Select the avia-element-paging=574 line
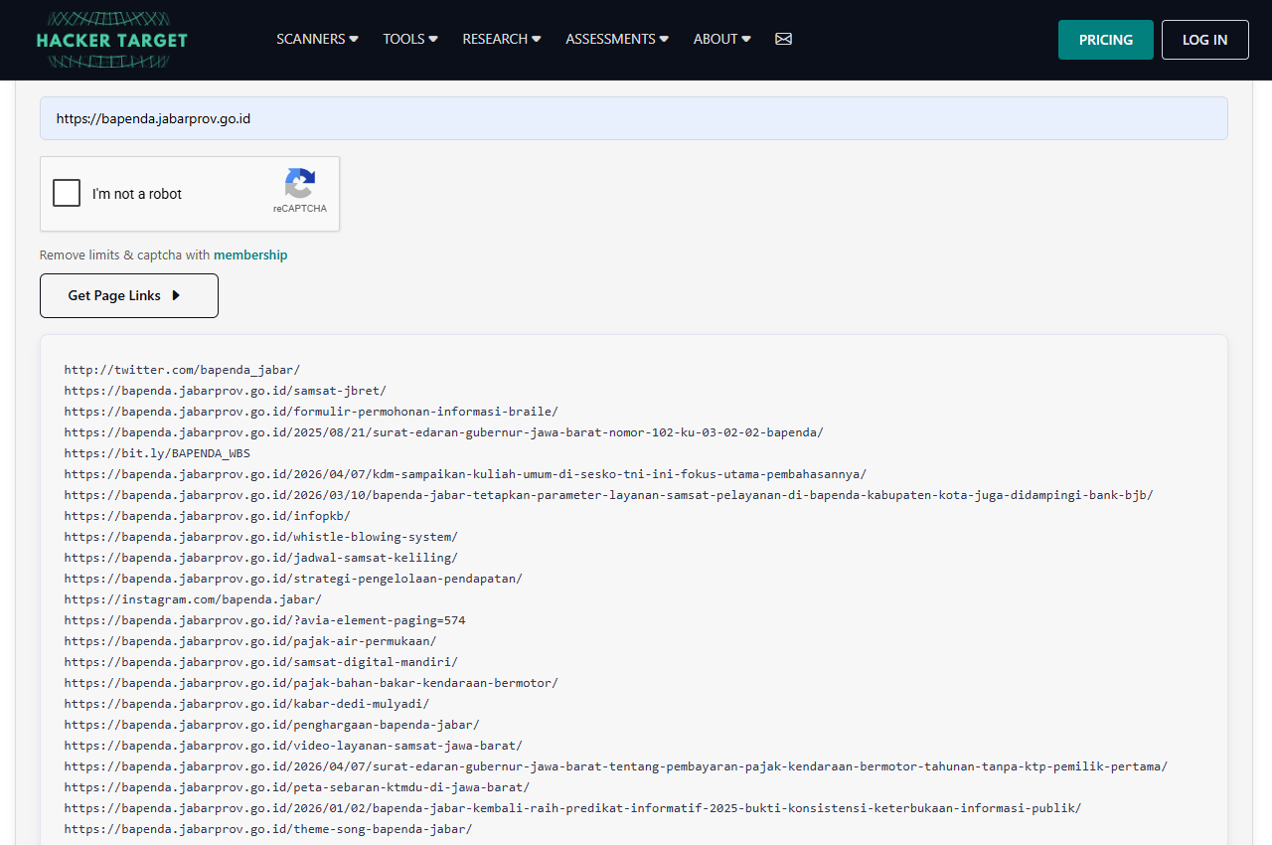 [x=264, y=619]
